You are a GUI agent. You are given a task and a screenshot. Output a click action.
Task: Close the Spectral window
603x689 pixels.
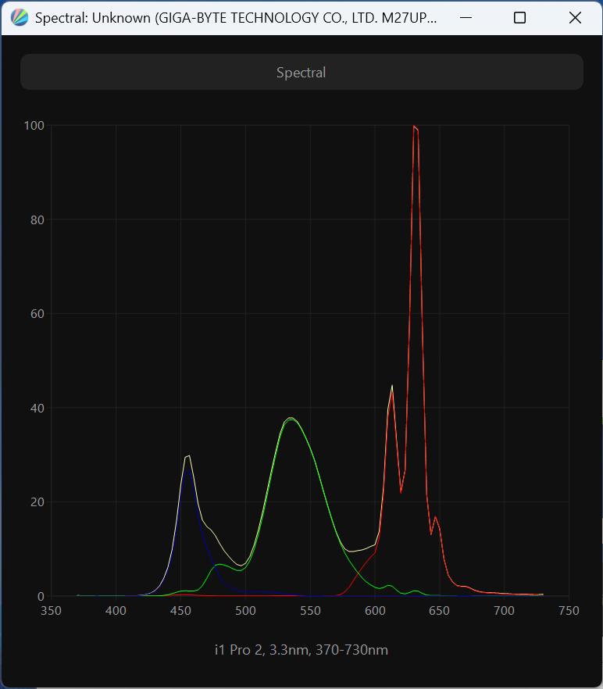pyautogui.click(x=575, y=17)
